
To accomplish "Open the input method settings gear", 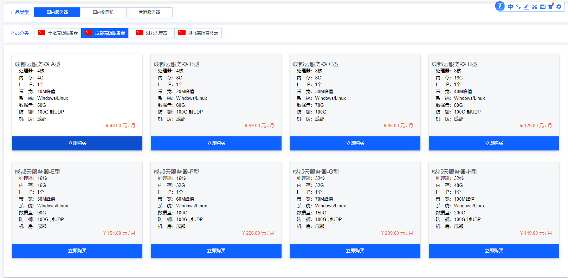I will point(559,7).
